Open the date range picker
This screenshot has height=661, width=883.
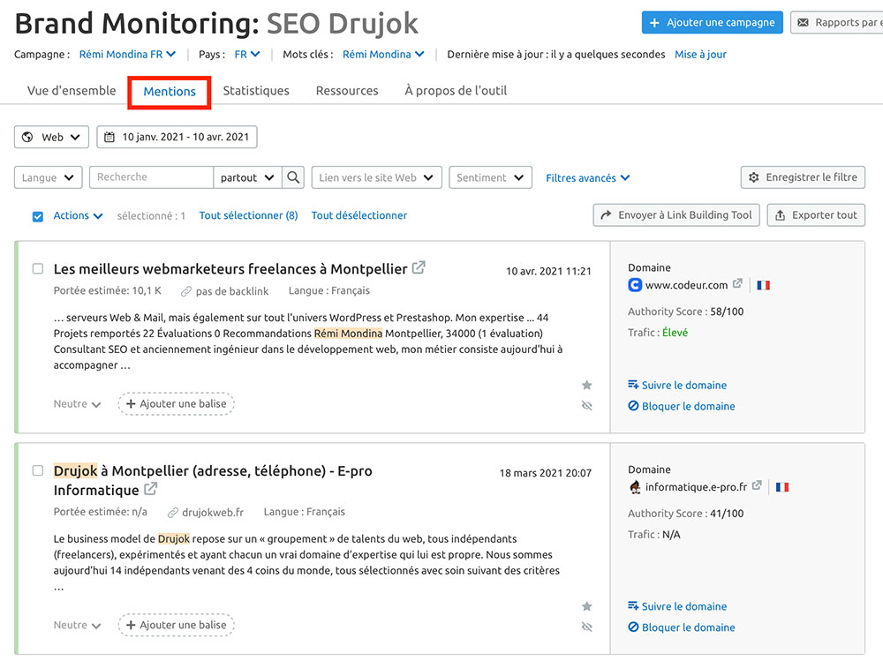[x=177, y=137]
